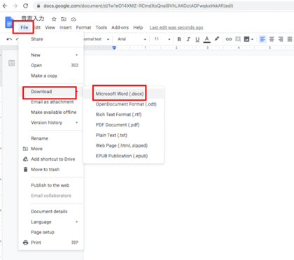Open the font size 11 dropdown
Image resolution: width=294 pixels, height=260 pixels.
162,39
